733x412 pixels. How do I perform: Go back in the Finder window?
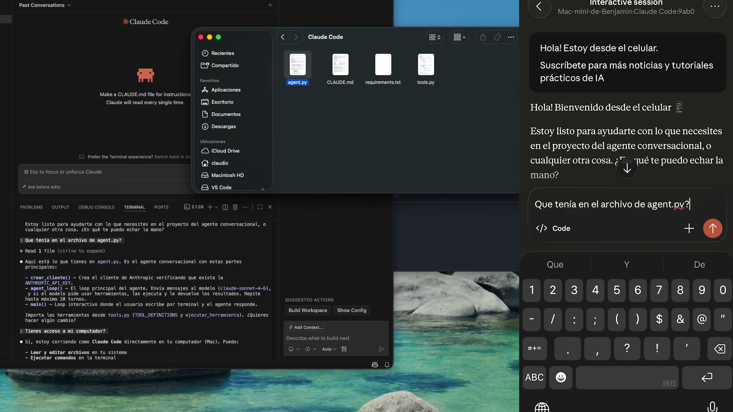[x=283, y=37]
